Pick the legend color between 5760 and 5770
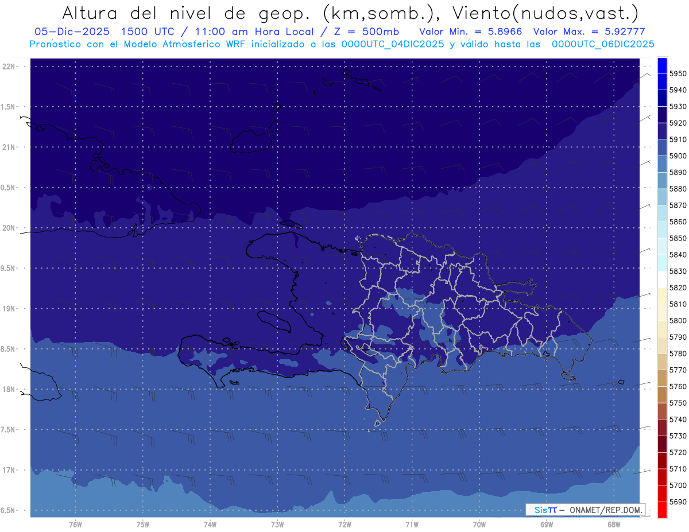Screen dimensions: 689x532 662,378
